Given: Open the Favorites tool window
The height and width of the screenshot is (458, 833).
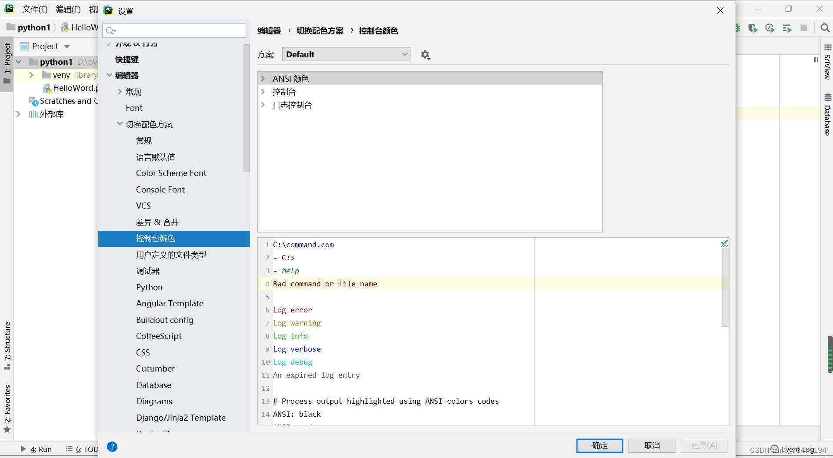Looking at the screenshot, I should tap(7, 408).
